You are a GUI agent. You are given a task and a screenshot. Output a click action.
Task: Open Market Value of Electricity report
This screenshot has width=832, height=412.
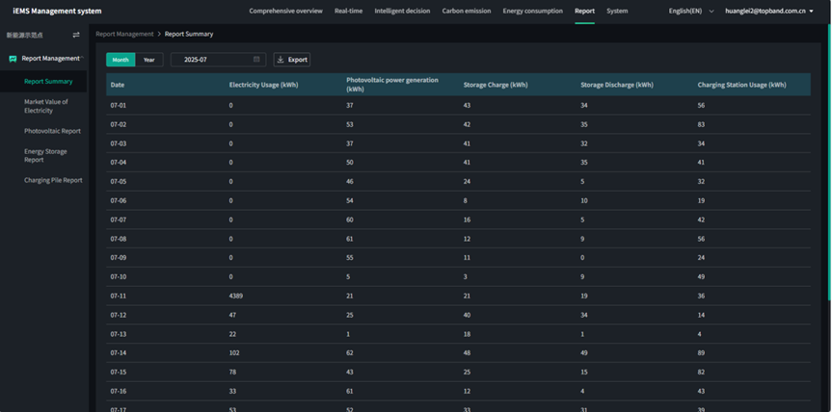46,106
